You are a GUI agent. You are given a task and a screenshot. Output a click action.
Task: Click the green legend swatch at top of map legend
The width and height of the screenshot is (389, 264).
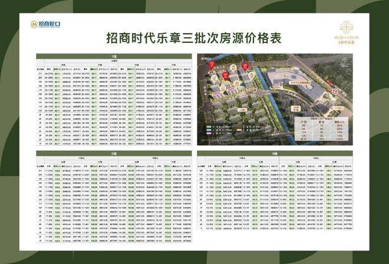209,127
